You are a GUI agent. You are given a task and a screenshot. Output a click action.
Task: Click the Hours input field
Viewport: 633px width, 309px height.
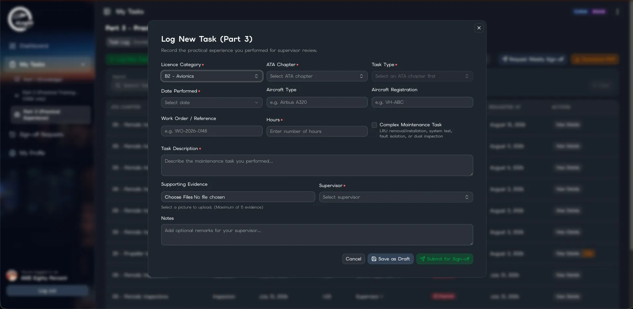[317, 131]
